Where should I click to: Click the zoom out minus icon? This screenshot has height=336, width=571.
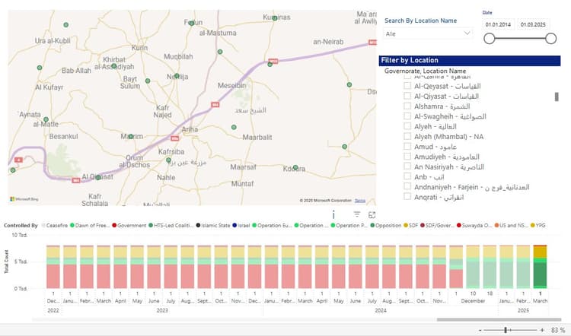point(482,330)
